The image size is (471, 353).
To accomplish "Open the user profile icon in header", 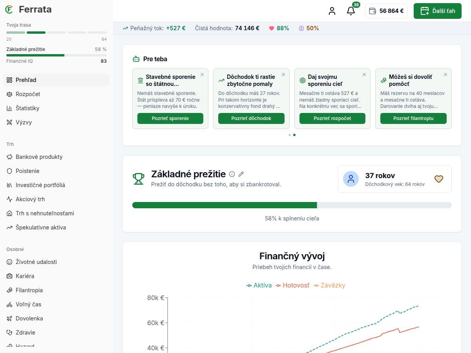I will click(x=332, y=11).
